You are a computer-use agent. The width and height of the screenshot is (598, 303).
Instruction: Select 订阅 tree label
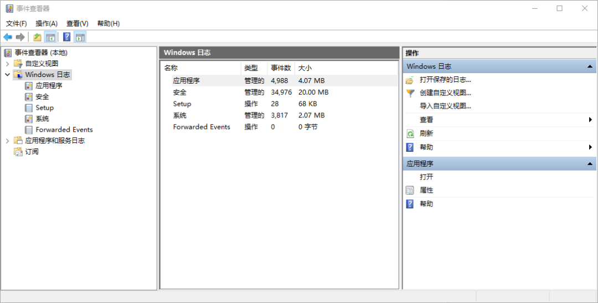(x=32, y=152)
